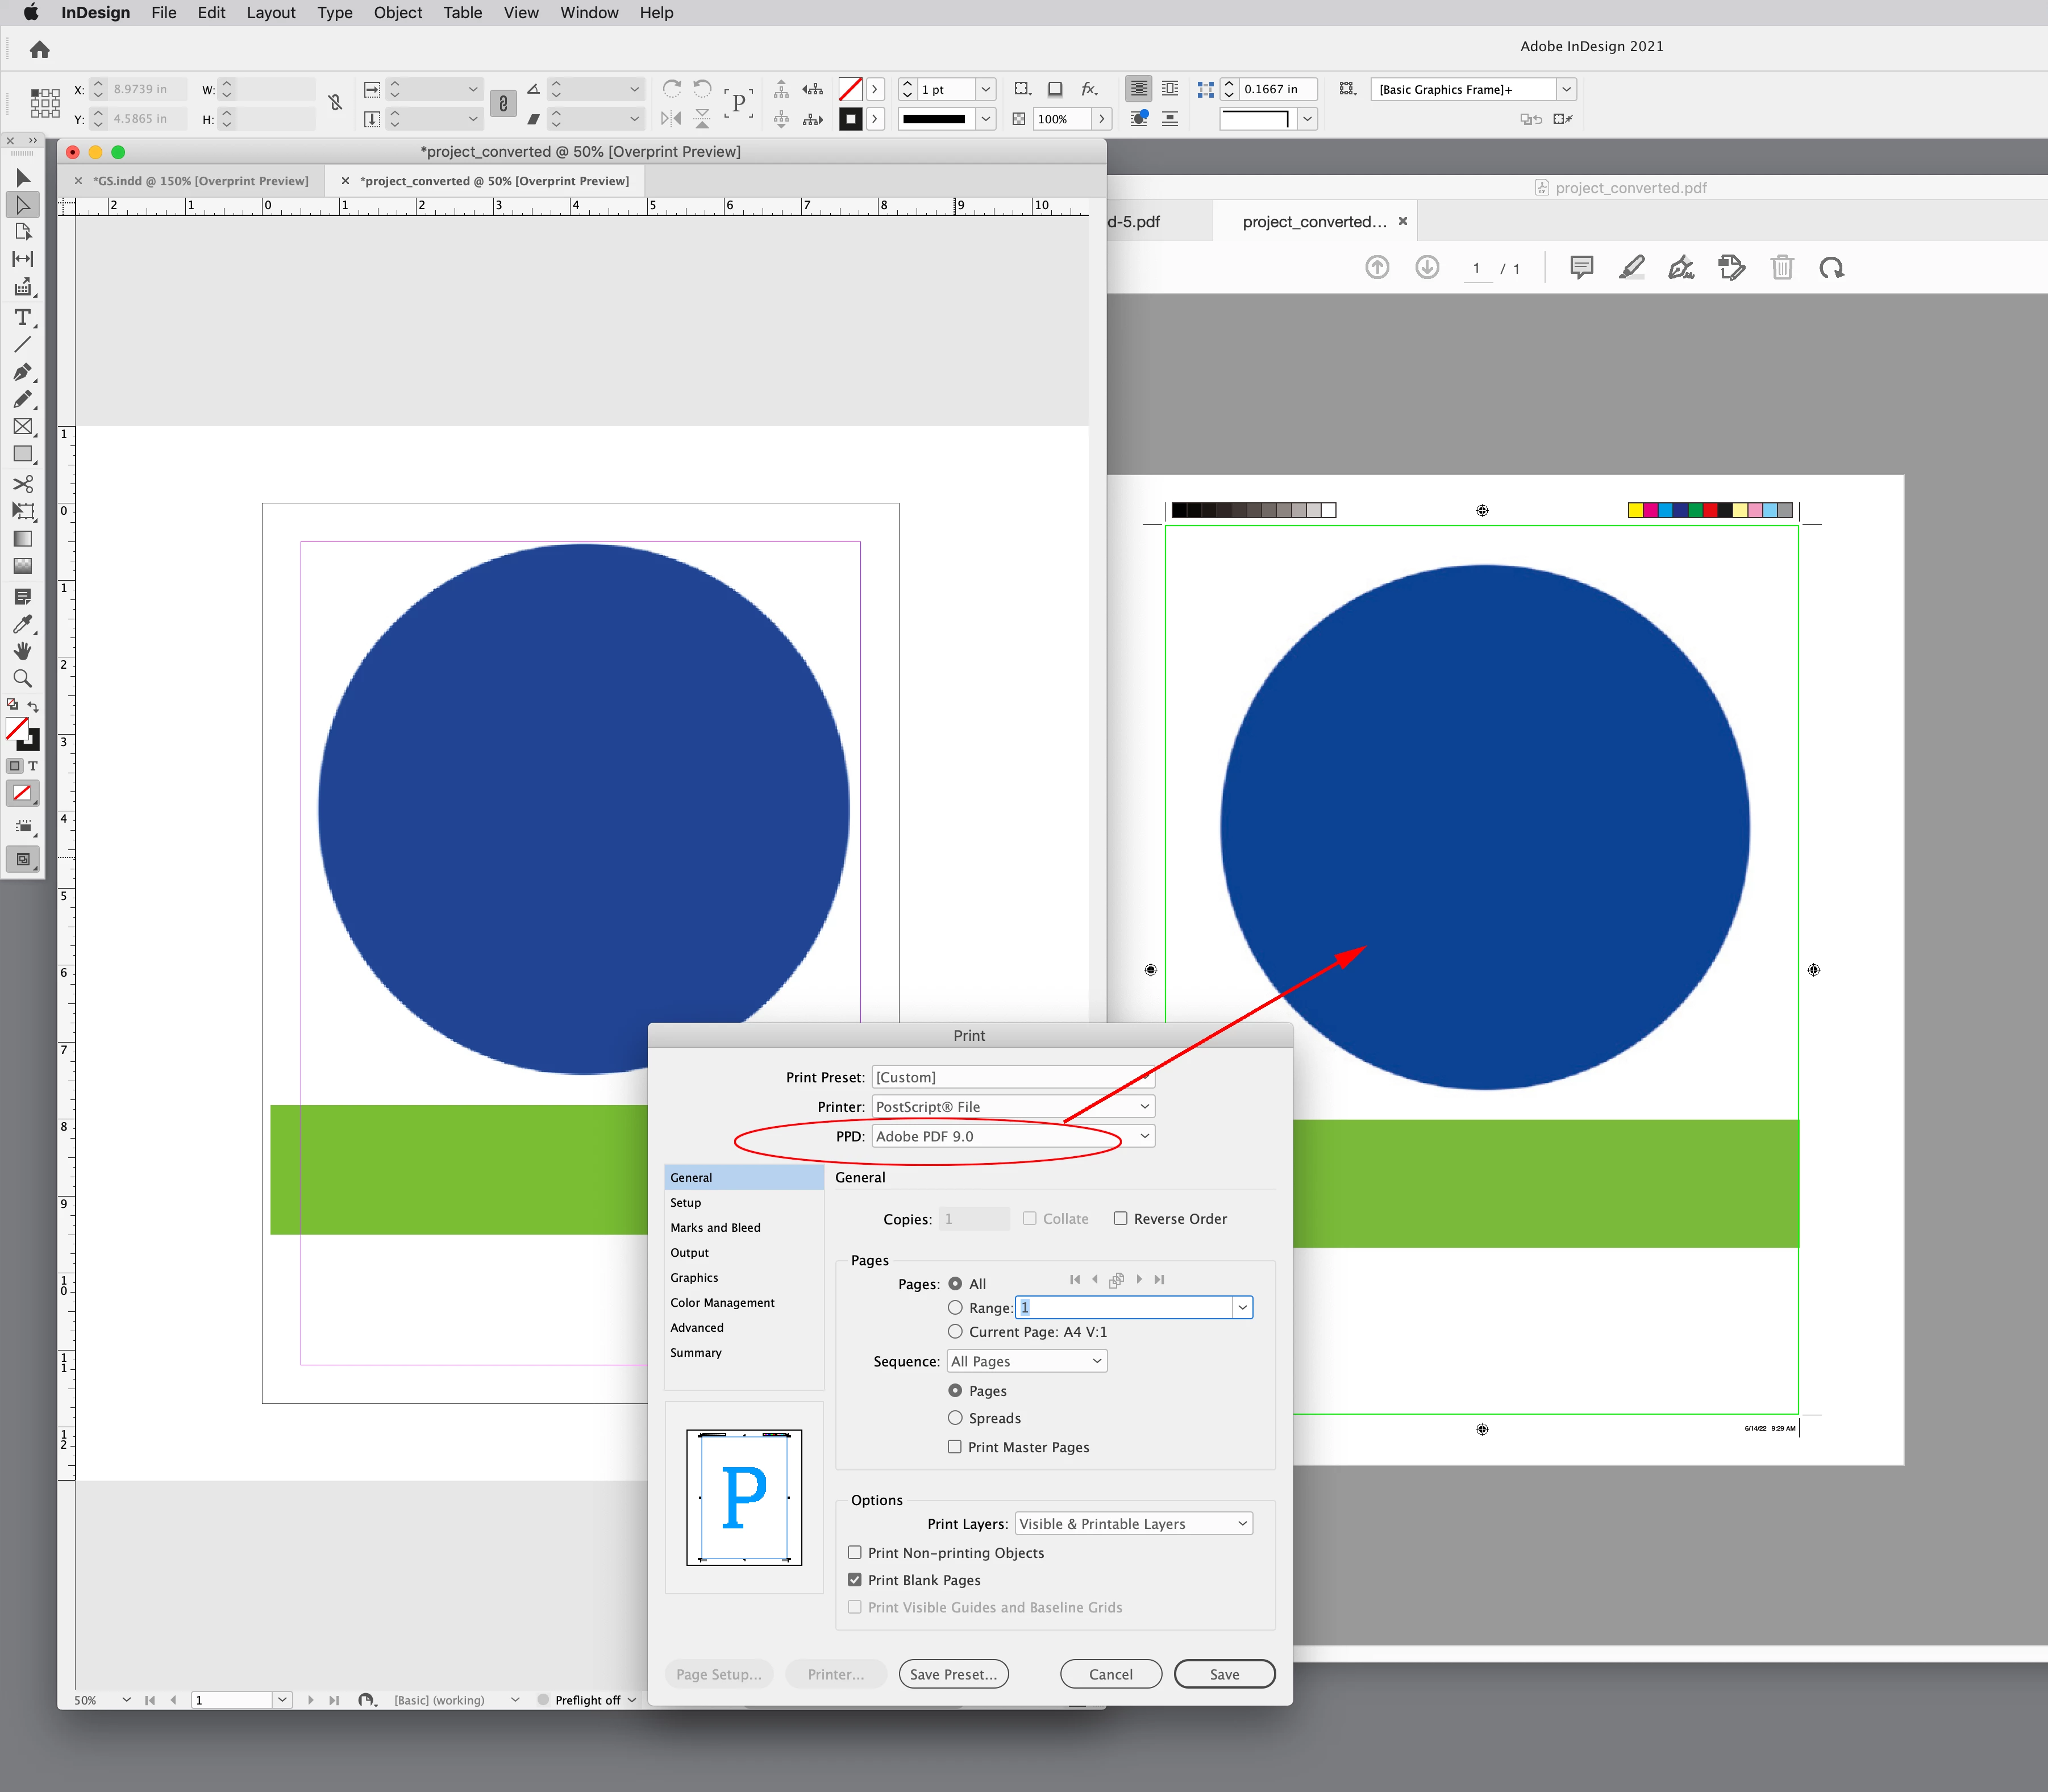Choose the Hand tool
Screen dimensions: 2048x1792
22,651
